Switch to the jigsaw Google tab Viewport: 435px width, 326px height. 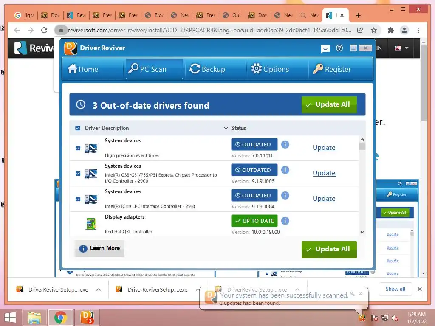coord(24,15)
